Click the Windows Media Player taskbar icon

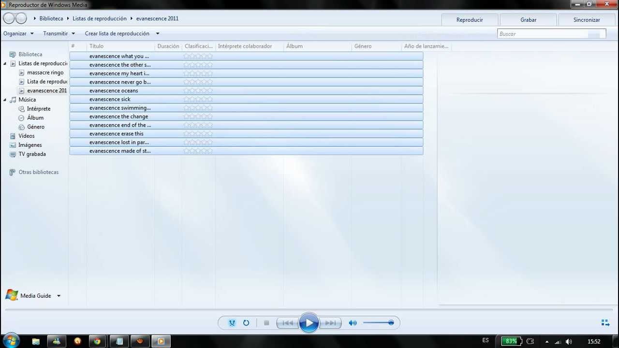161,341
